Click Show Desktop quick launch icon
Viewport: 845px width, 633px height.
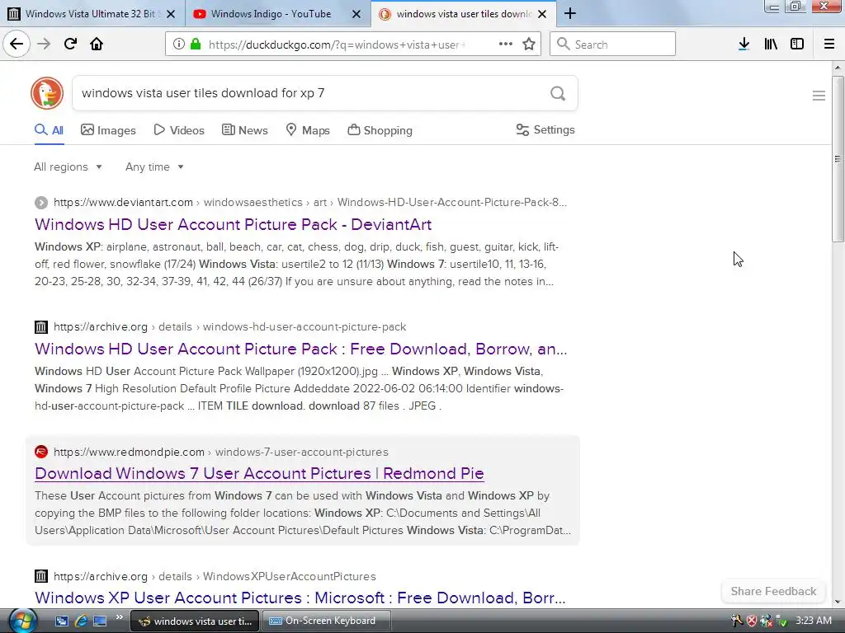point(100,621)
